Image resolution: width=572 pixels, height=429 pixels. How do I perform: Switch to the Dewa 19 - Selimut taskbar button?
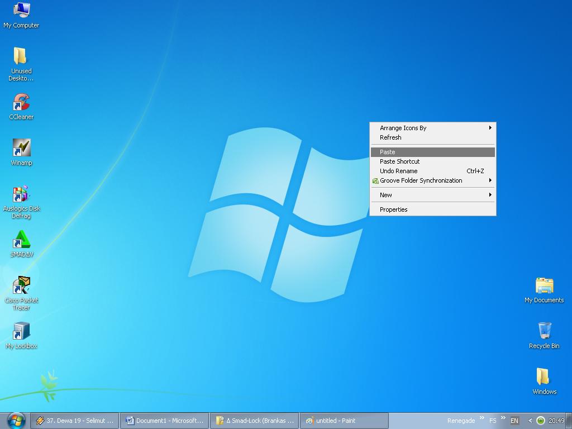click(x=74, y=421)
